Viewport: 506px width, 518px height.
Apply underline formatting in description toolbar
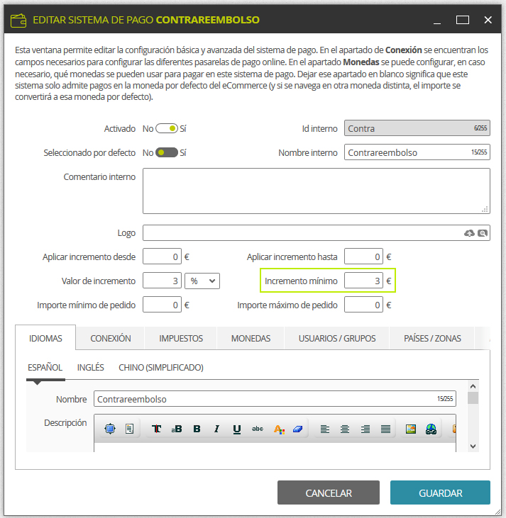pyautogui.click(x=237, y=429)
